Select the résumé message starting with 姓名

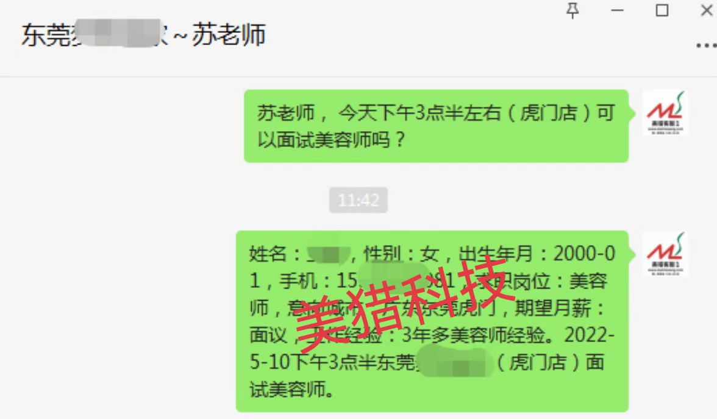click(x=432, y=321)
